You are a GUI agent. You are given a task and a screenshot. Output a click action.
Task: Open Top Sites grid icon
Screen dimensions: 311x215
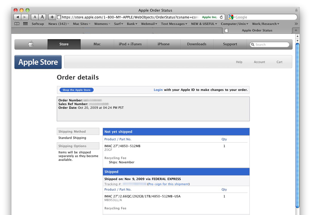pos(25,24)
